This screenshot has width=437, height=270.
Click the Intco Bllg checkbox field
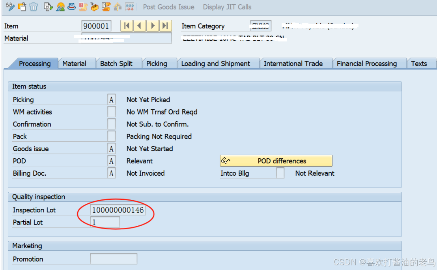[280, 173]
